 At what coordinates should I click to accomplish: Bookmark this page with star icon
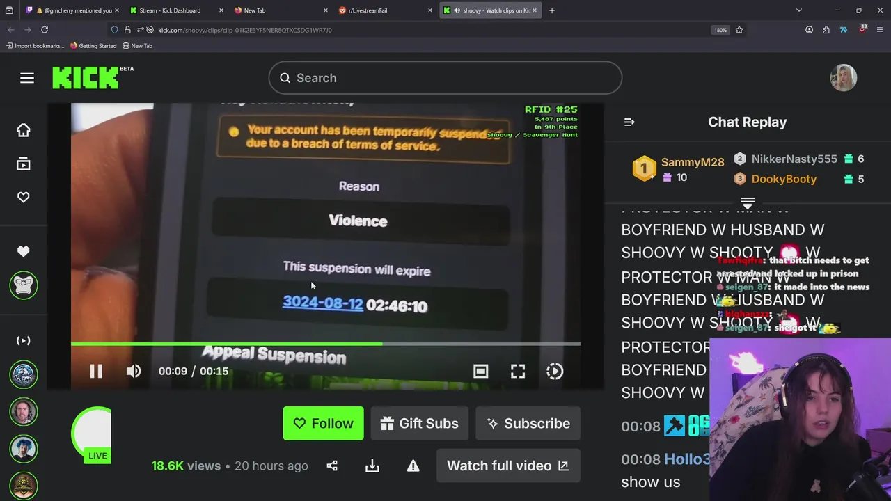coord(739,30)
